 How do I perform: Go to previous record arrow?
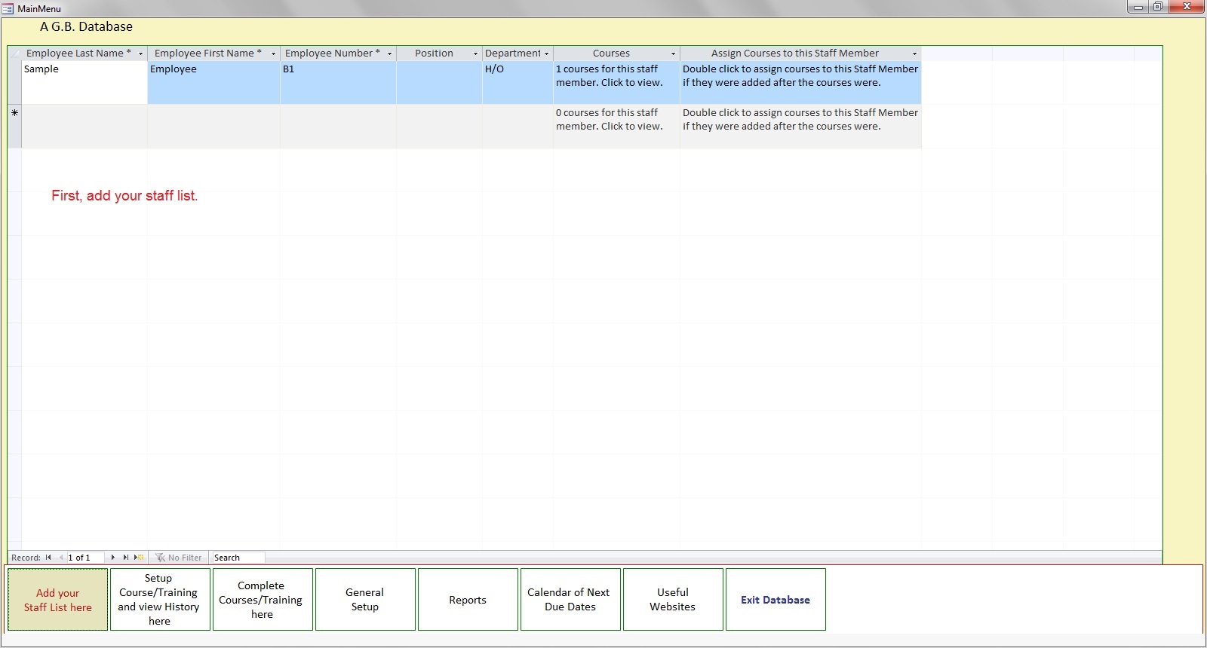click(60, 558)
